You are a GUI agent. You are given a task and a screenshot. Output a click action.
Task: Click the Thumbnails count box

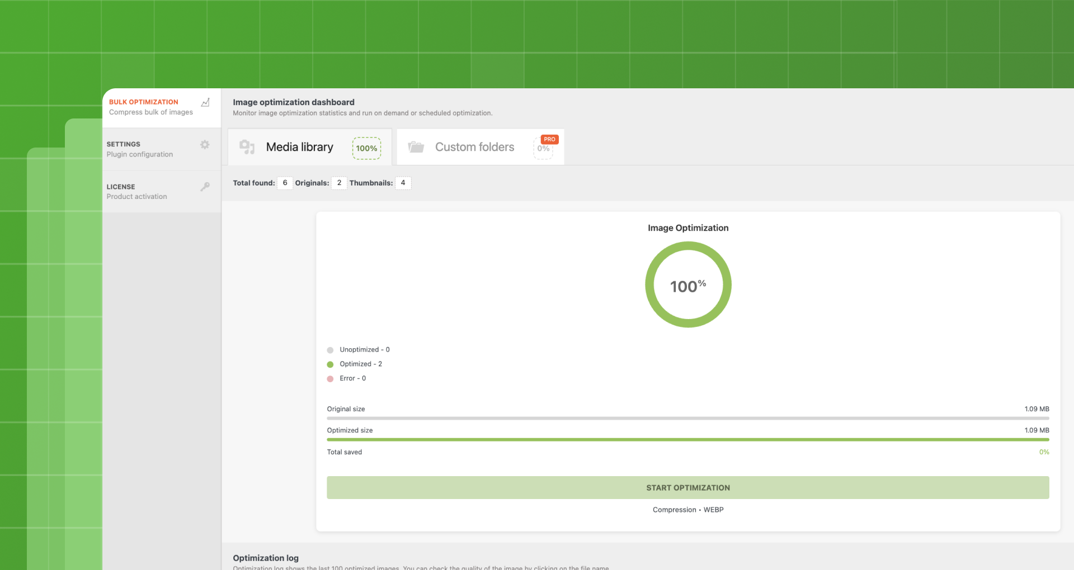pyautogui.click(x=403, y=183)
